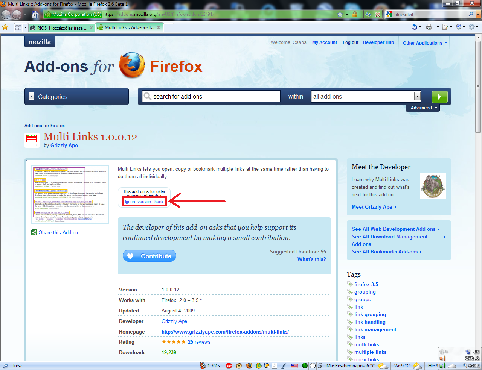Click the feather pen status bar icon
The width and height of the screenshot is (482, 370).
click(x=284, y=365)
